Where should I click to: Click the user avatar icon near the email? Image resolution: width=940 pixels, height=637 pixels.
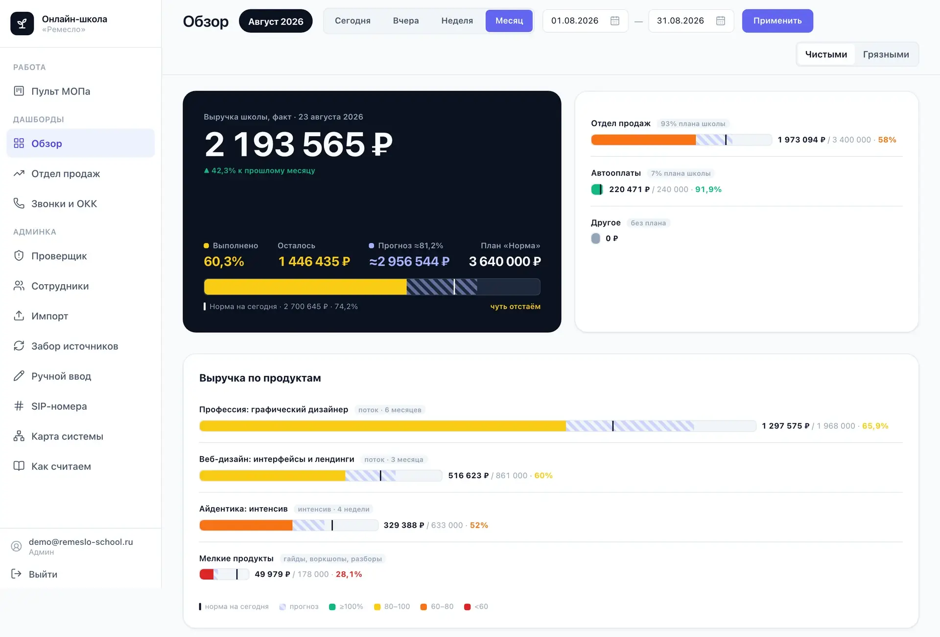tap(16, 546)
